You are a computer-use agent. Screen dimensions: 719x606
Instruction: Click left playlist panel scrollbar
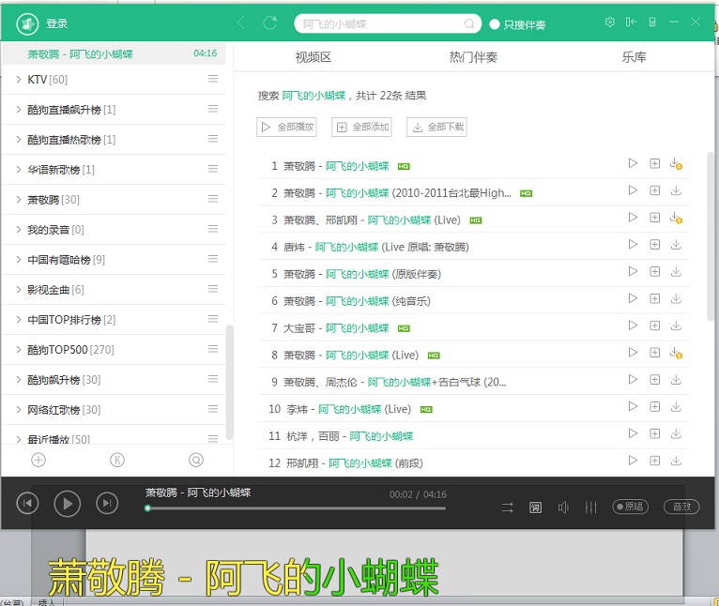(x=229, y=383)
